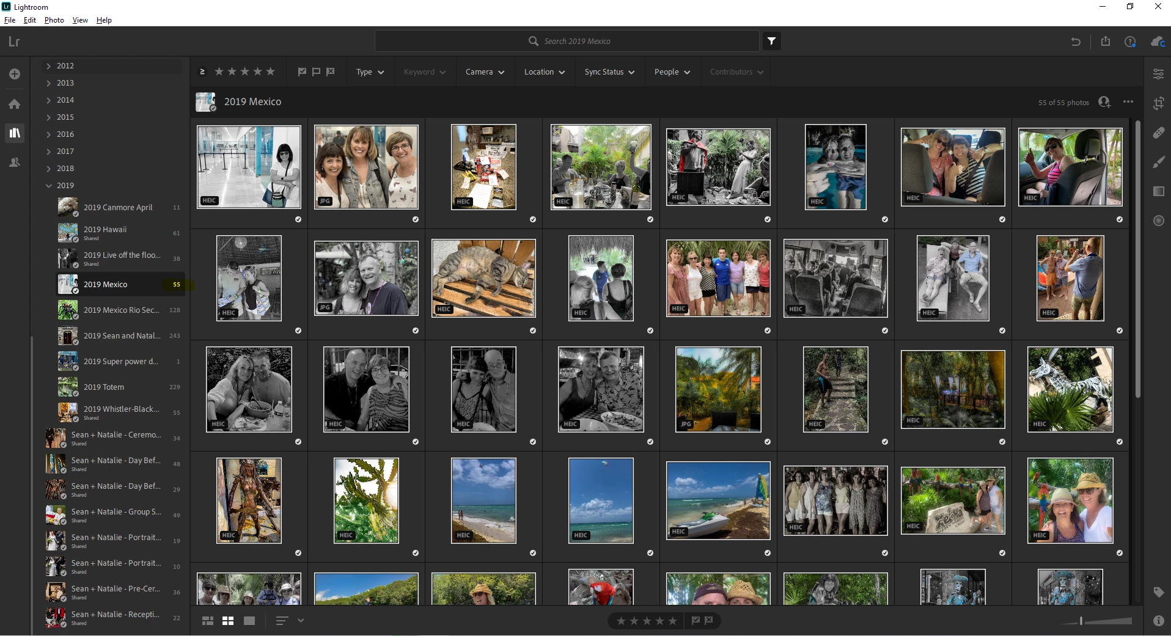Switch to Square Grid view
Image resolution: width=1171 pixels, height=636 pixels.
coord(228,621)
